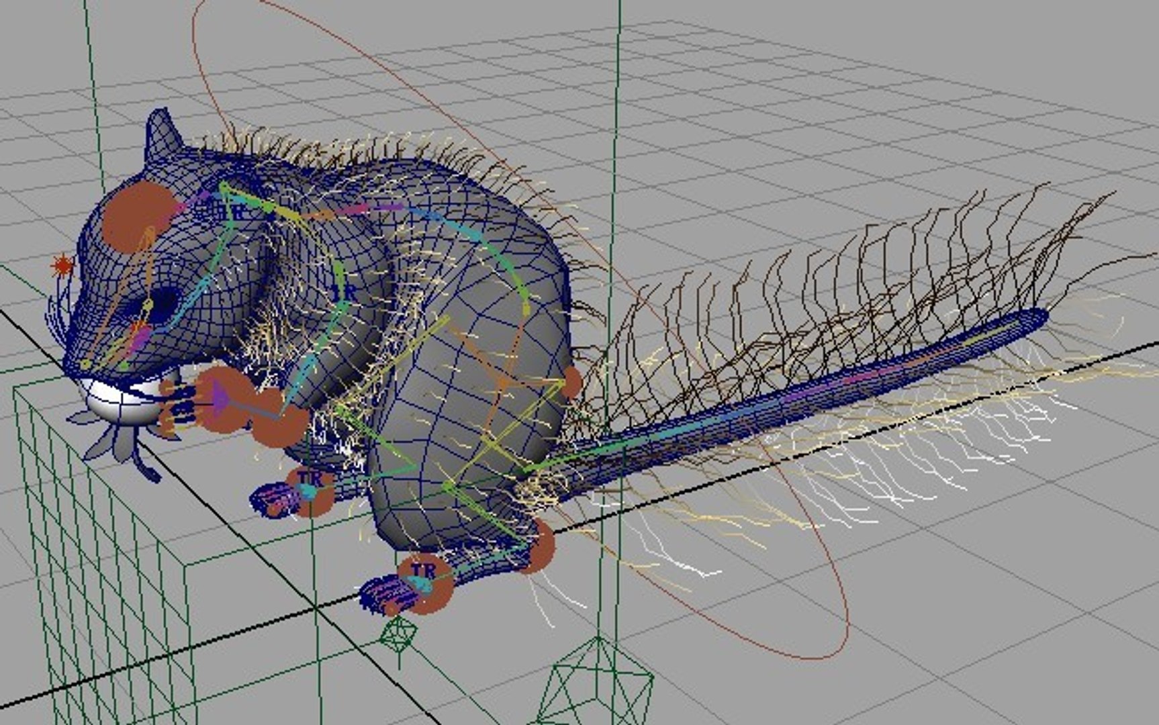The width and height of the screenshot is (1159, 725).
Task: Select the blue leaf shapes under the nut
Action: click(121, 443)
